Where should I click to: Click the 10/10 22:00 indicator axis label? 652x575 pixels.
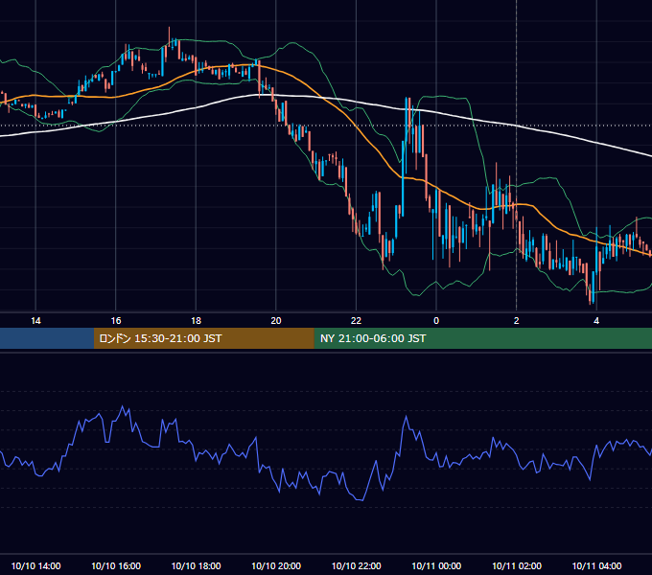(x=356, y=565)
